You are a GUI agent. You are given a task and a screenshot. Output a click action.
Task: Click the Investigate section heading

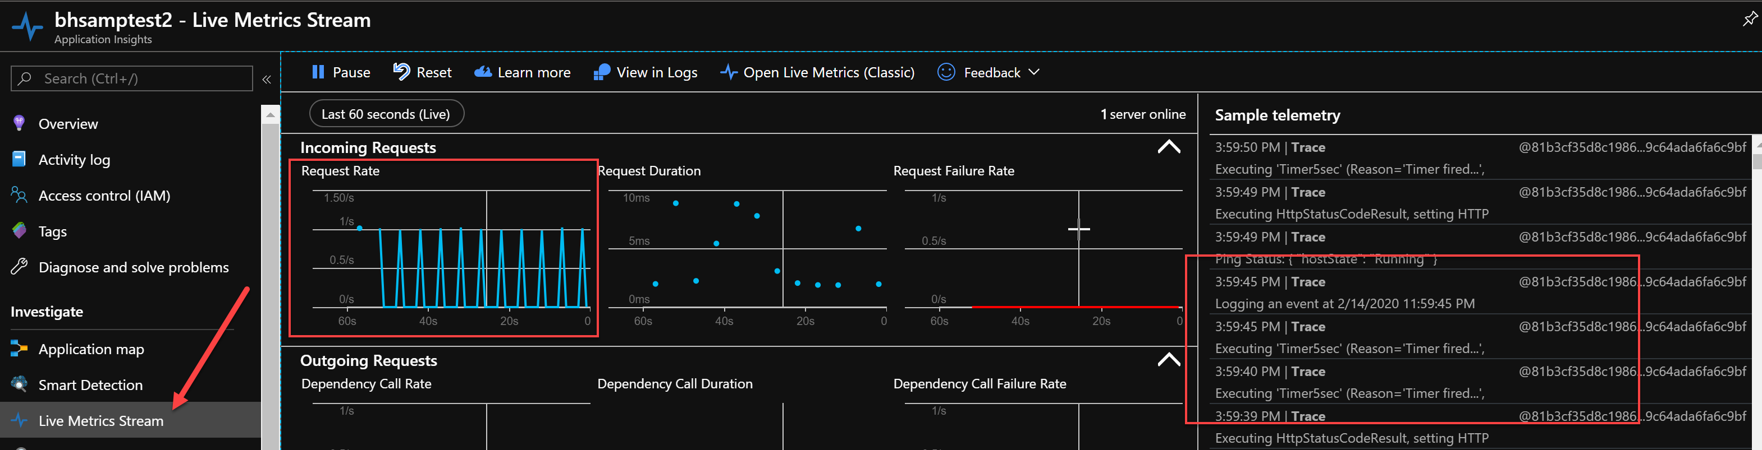[x=47, y=312]
